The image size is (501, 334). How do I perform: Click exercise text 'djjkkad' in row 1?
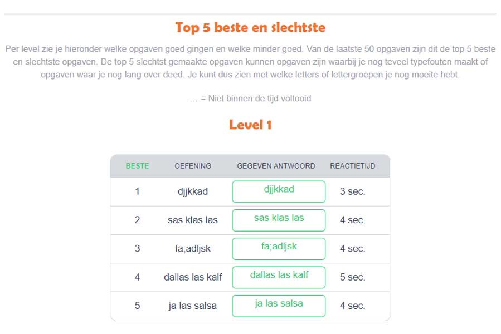tap(193, 191)
